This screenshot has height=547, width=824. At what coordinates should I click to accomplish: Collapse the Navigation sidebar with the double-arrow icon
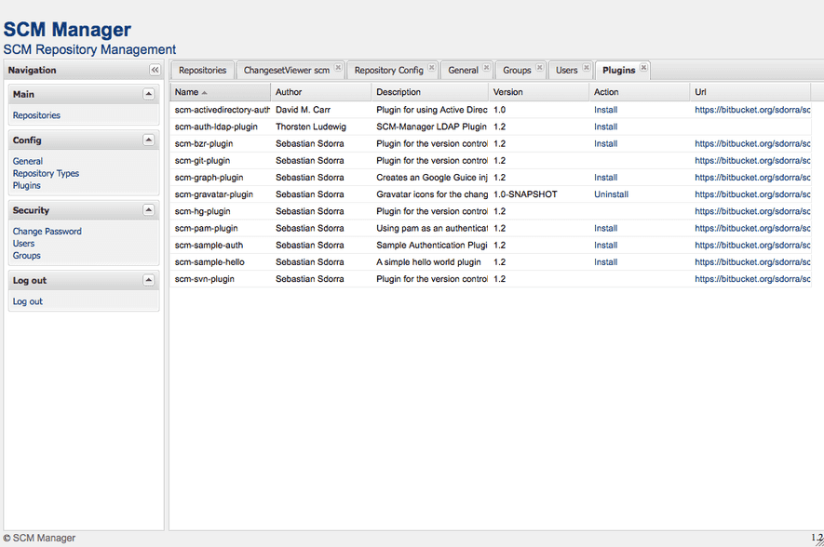click(x=155, y=70)
